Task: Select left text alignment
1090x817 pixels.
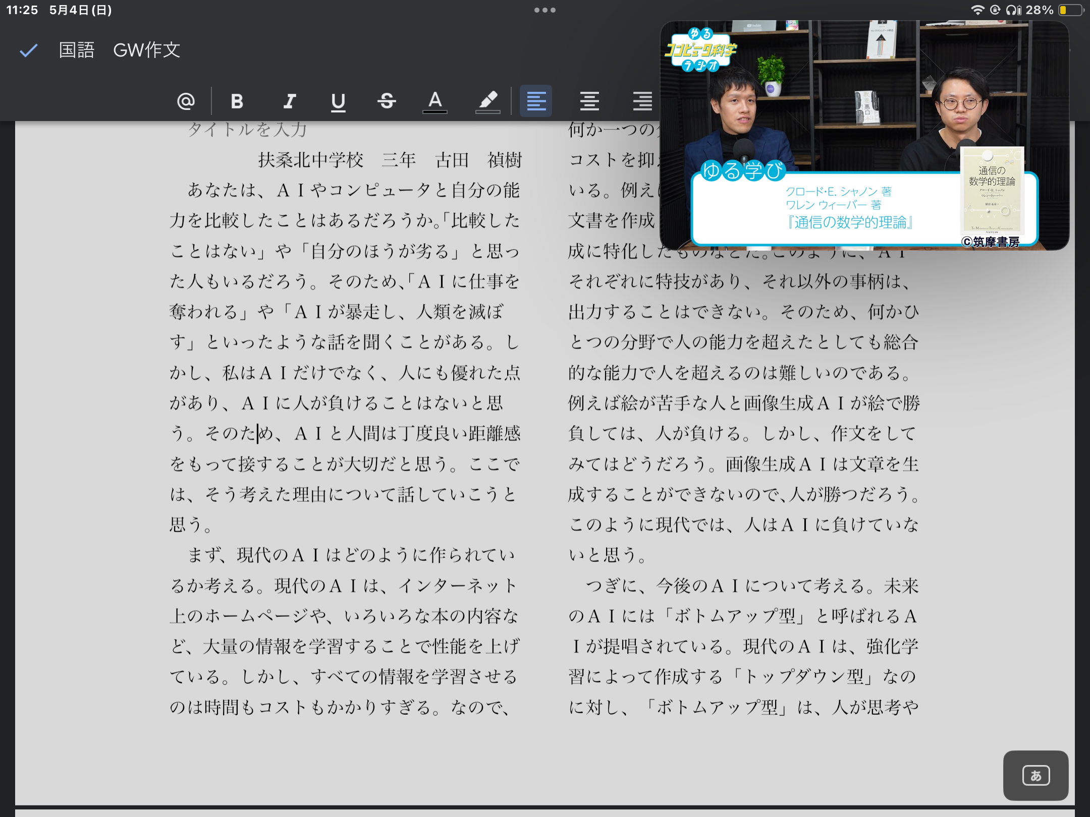Action: tap(536, 101)
